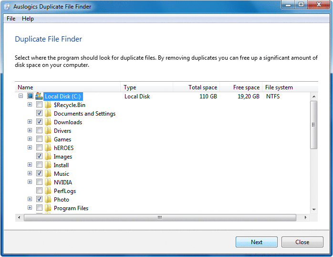Click the Type column header
333x257 pixels.
pos(147,87)
